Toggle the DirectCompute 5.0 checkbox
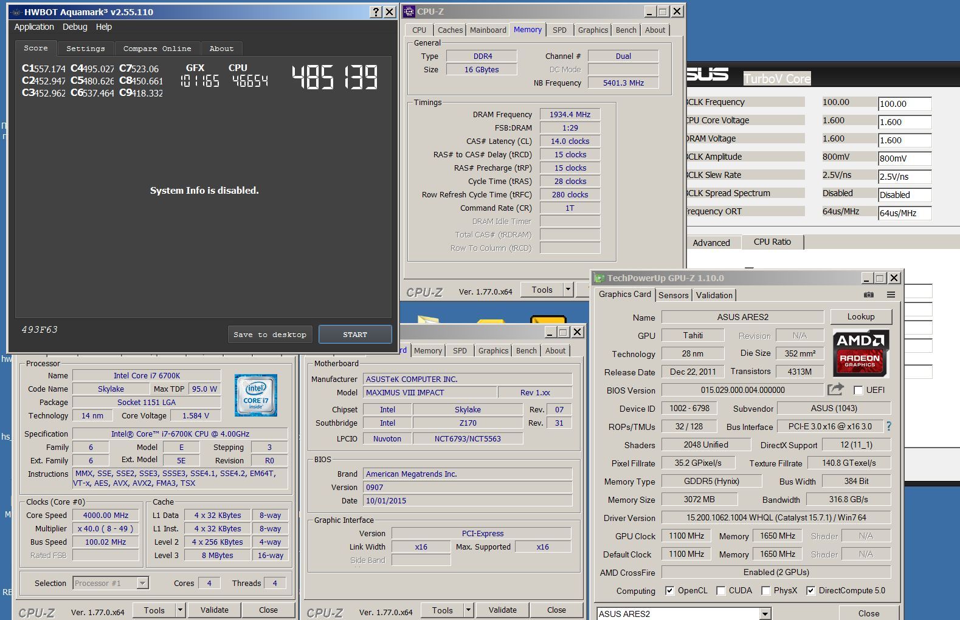 pyautogui.click(x=810, y=590)
